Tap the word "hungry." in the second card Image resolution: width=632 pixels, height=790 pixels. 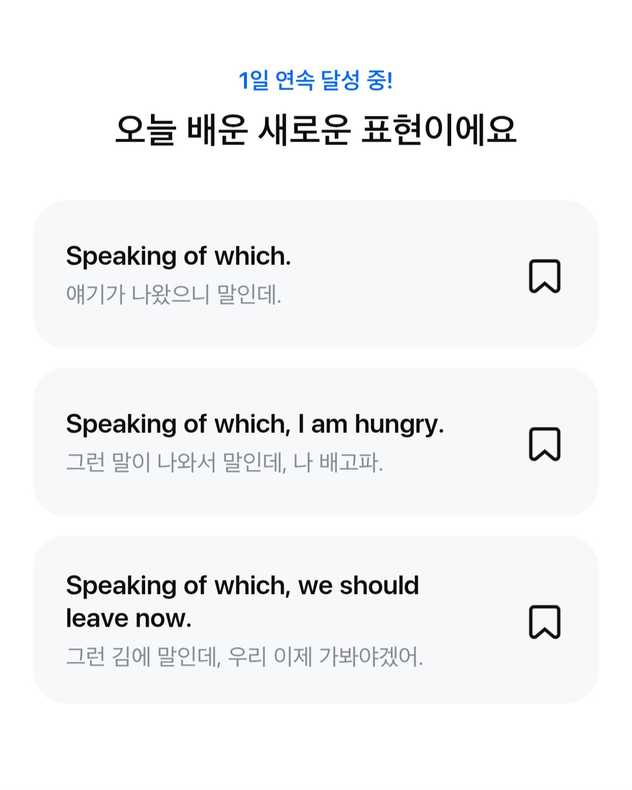coord(400,425)
